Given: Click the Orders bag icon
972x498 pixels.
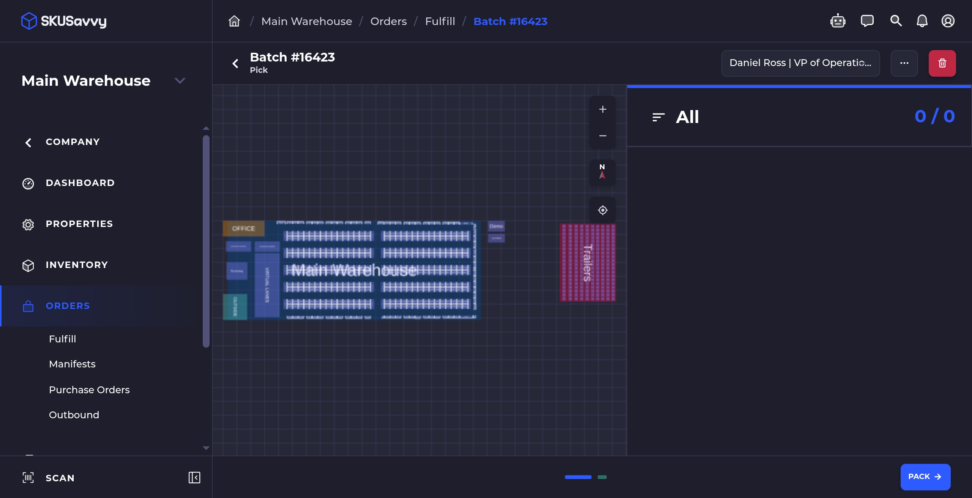Looking at the screenshot, I should [x=28, y=306].
